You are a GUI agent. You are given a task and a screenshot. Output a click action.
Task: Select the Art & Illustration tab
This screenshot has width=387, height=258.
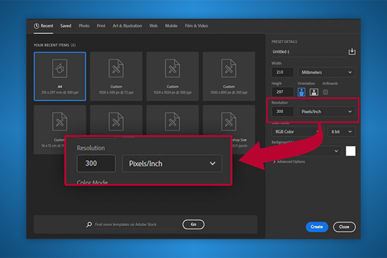tap(127, 26)
